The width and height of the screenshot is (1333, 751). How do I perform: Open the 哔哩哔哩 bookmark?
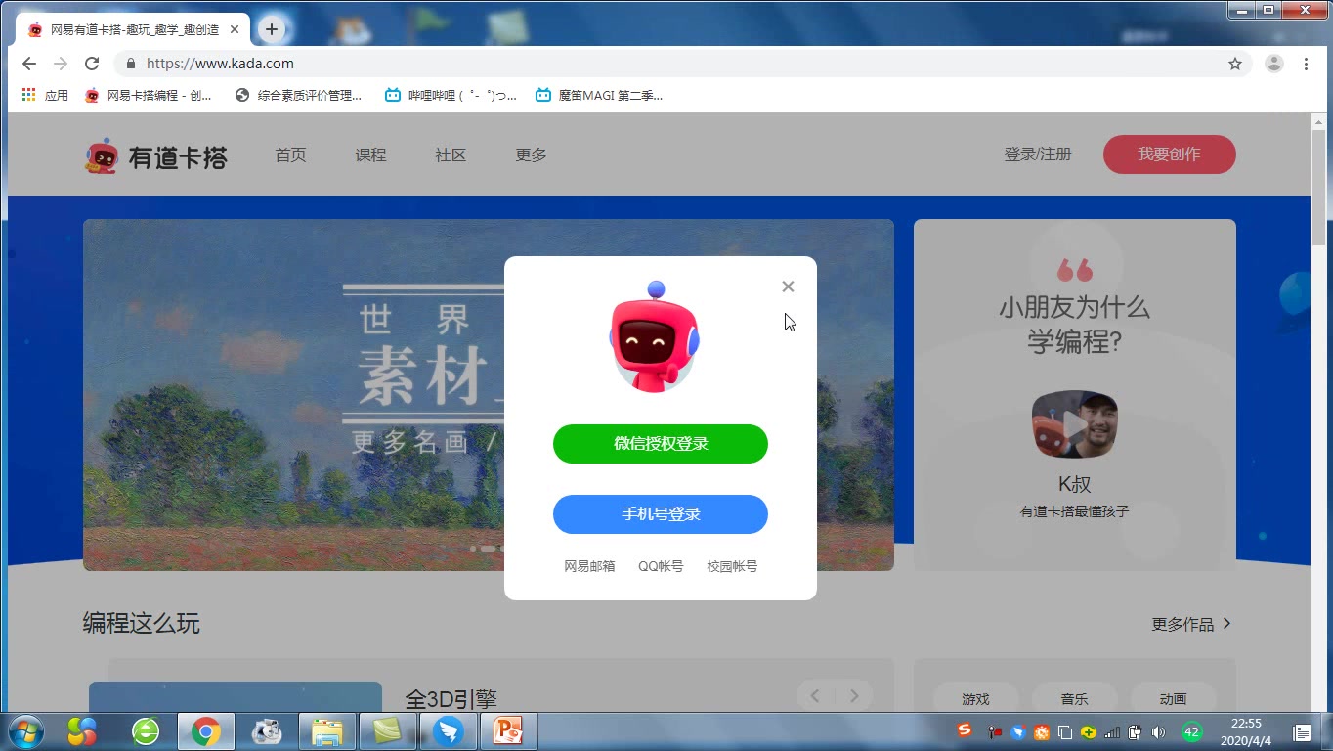point(451,95)
